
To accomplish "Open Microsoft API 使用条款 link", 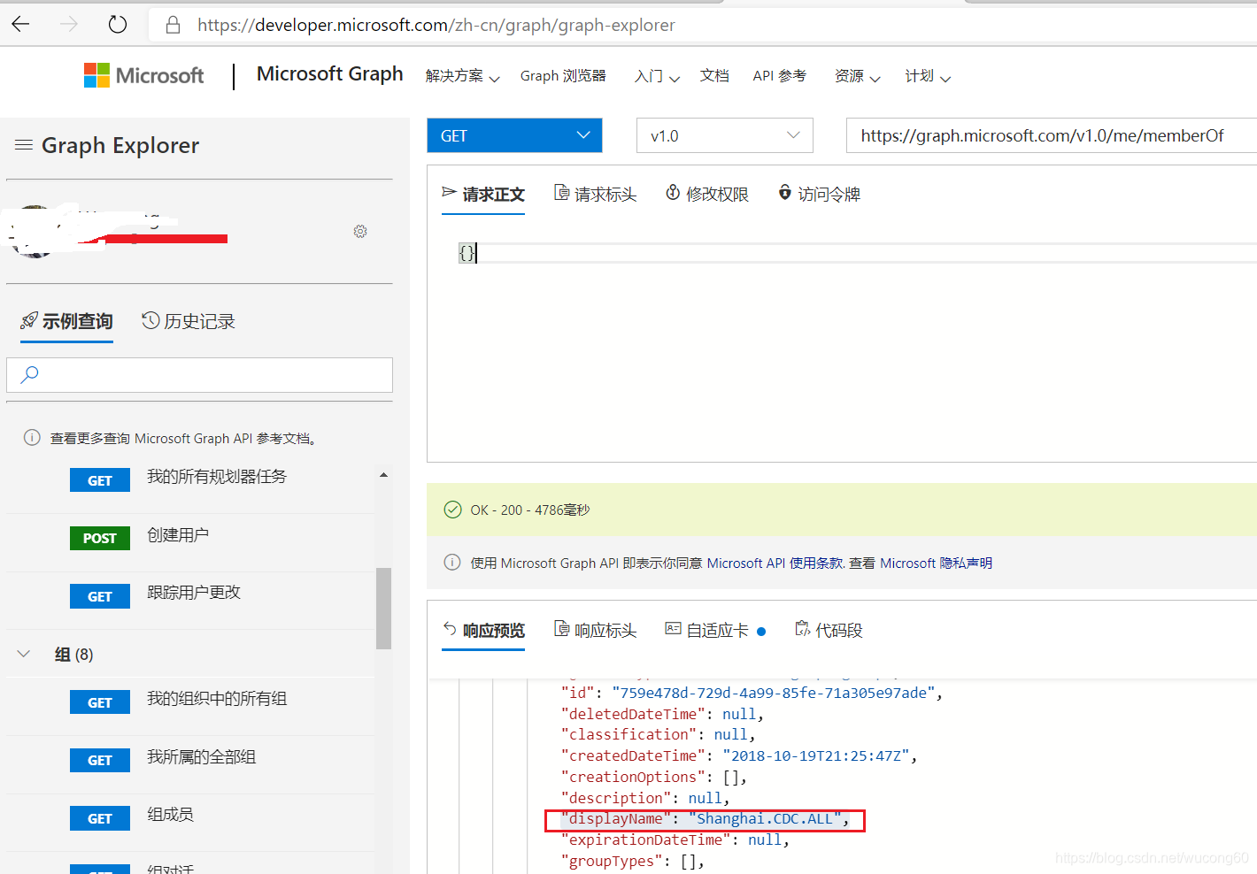I will click(x=775, y=563).
